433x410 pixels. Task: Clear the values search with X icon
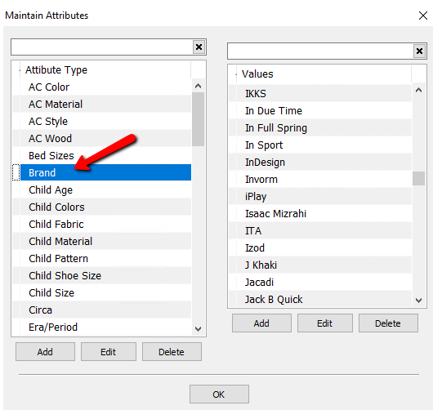pyautogui.click(x=419, y=51)
